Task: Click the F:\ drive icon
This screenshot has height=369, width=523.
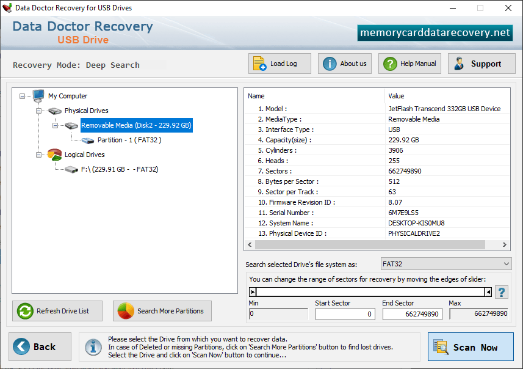Action: [71, 170]
